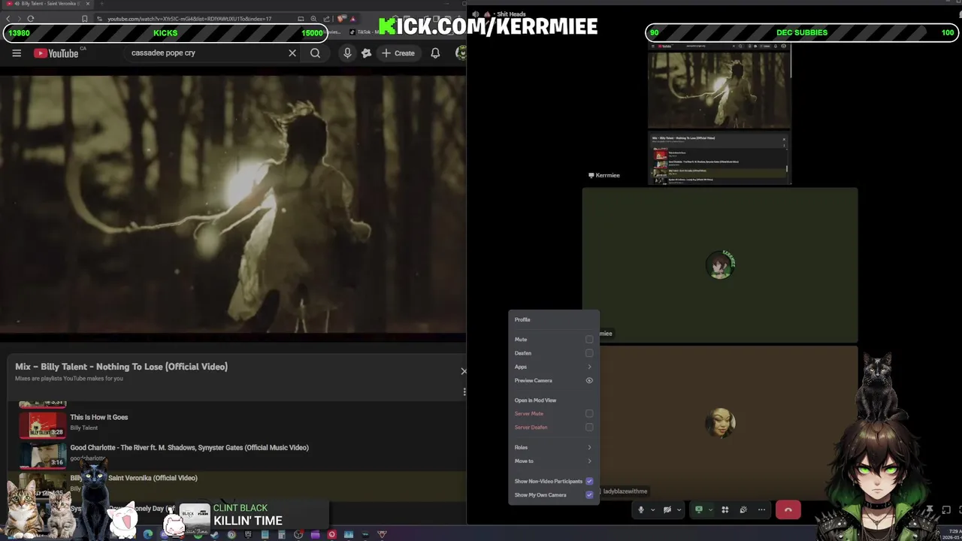Open Discord activities grid icon
Image resolution: width=962 pixels, height=541 pixels.
coord(725,509)
